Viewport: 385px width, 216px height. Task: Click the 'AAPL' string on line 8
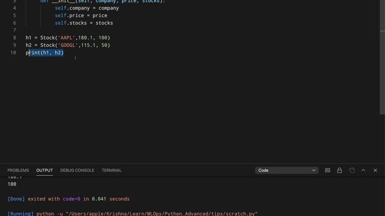tap(67, 38)
